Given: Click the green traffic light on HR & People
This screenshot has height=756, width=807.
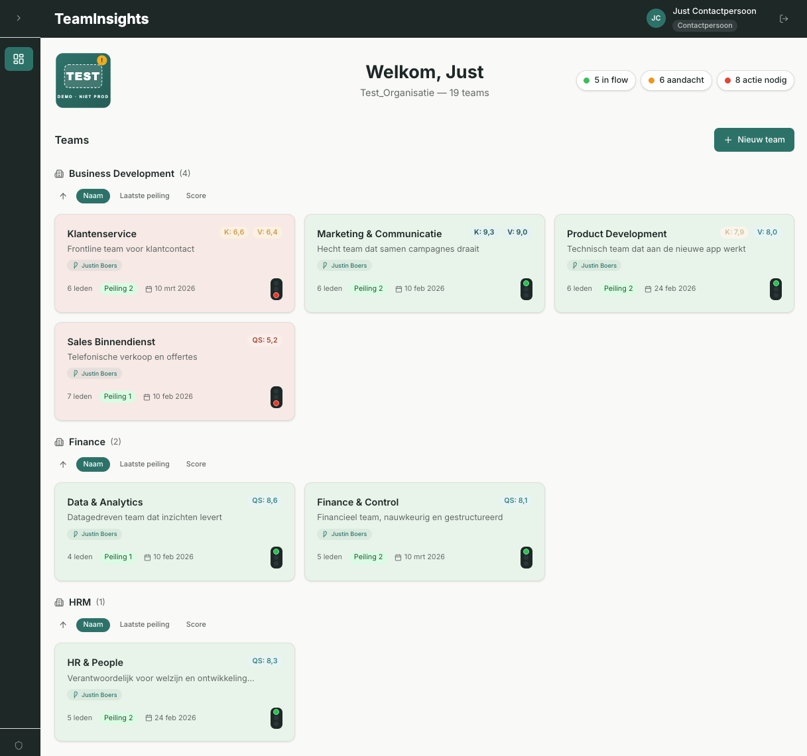Looking at the screenshot, I should click(x=277, y=718).
